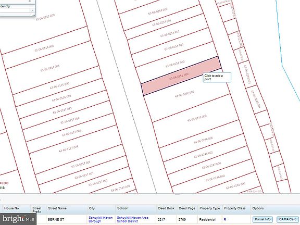Click the bright MLS watermark logo
Screen dimensions: 300x225
click(18, 219)
